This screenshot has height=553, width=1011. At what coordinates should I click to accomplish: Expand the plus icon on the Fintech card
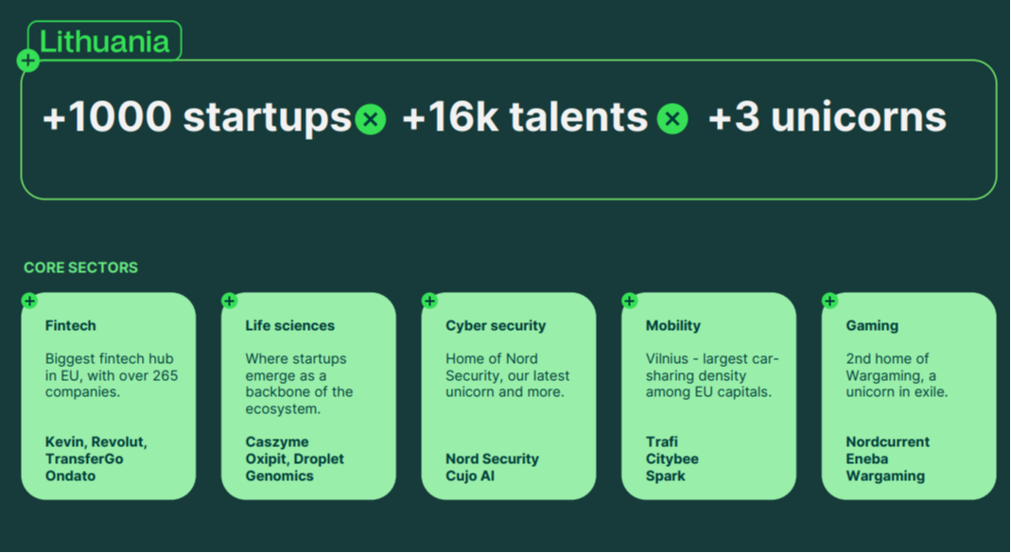tap(29, 301)
